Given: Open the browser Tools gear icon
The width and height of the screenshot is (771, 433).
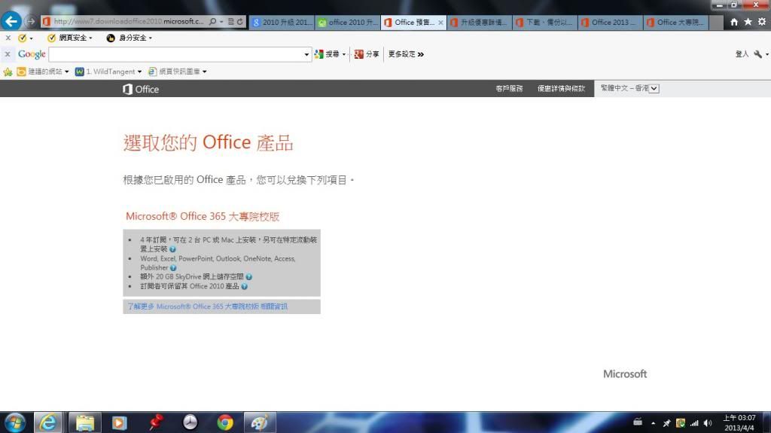Looking at the screenshot, I should click(x=762, y=22).
